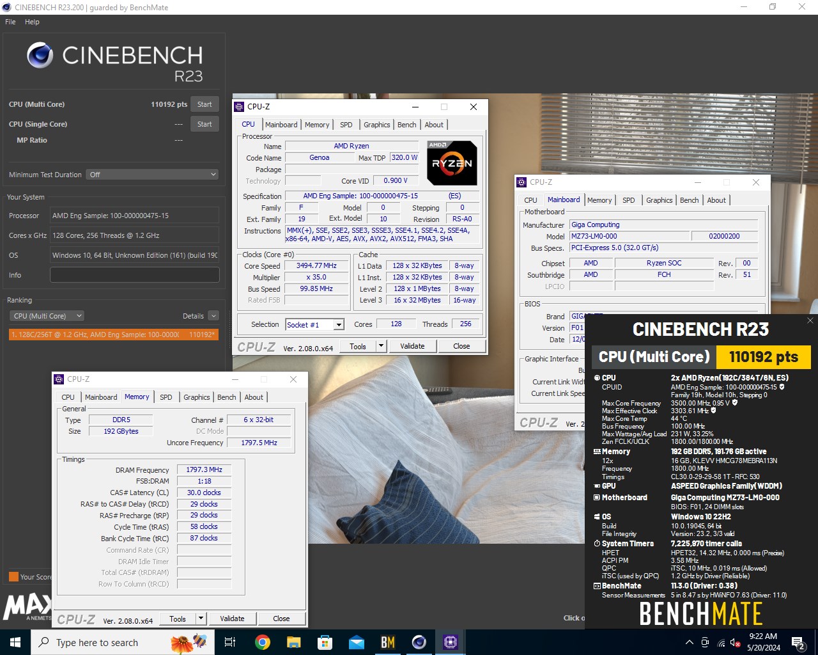Switch to Bench tab in the top CPU-Z window
818x655 pixels.
point(406,125)
